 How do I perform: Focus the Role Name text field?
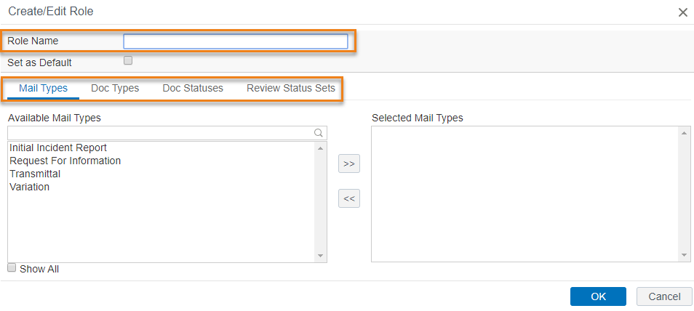pos(236,41)
